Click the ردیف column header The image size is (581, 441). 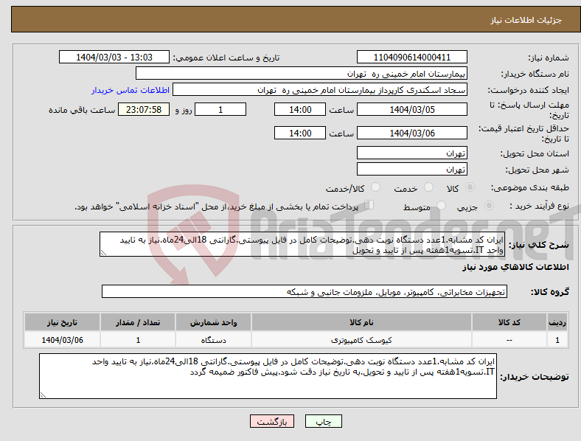557,322
